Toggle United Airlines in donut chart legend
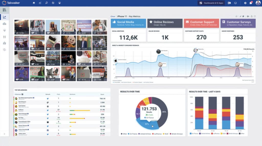Viewport: 262px width, 146px height. (145, 134)
